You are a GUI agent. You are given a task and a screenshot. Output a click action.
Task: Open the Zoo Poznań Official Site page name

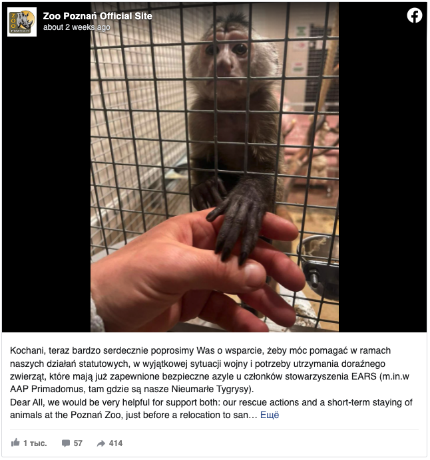[97, 16]
